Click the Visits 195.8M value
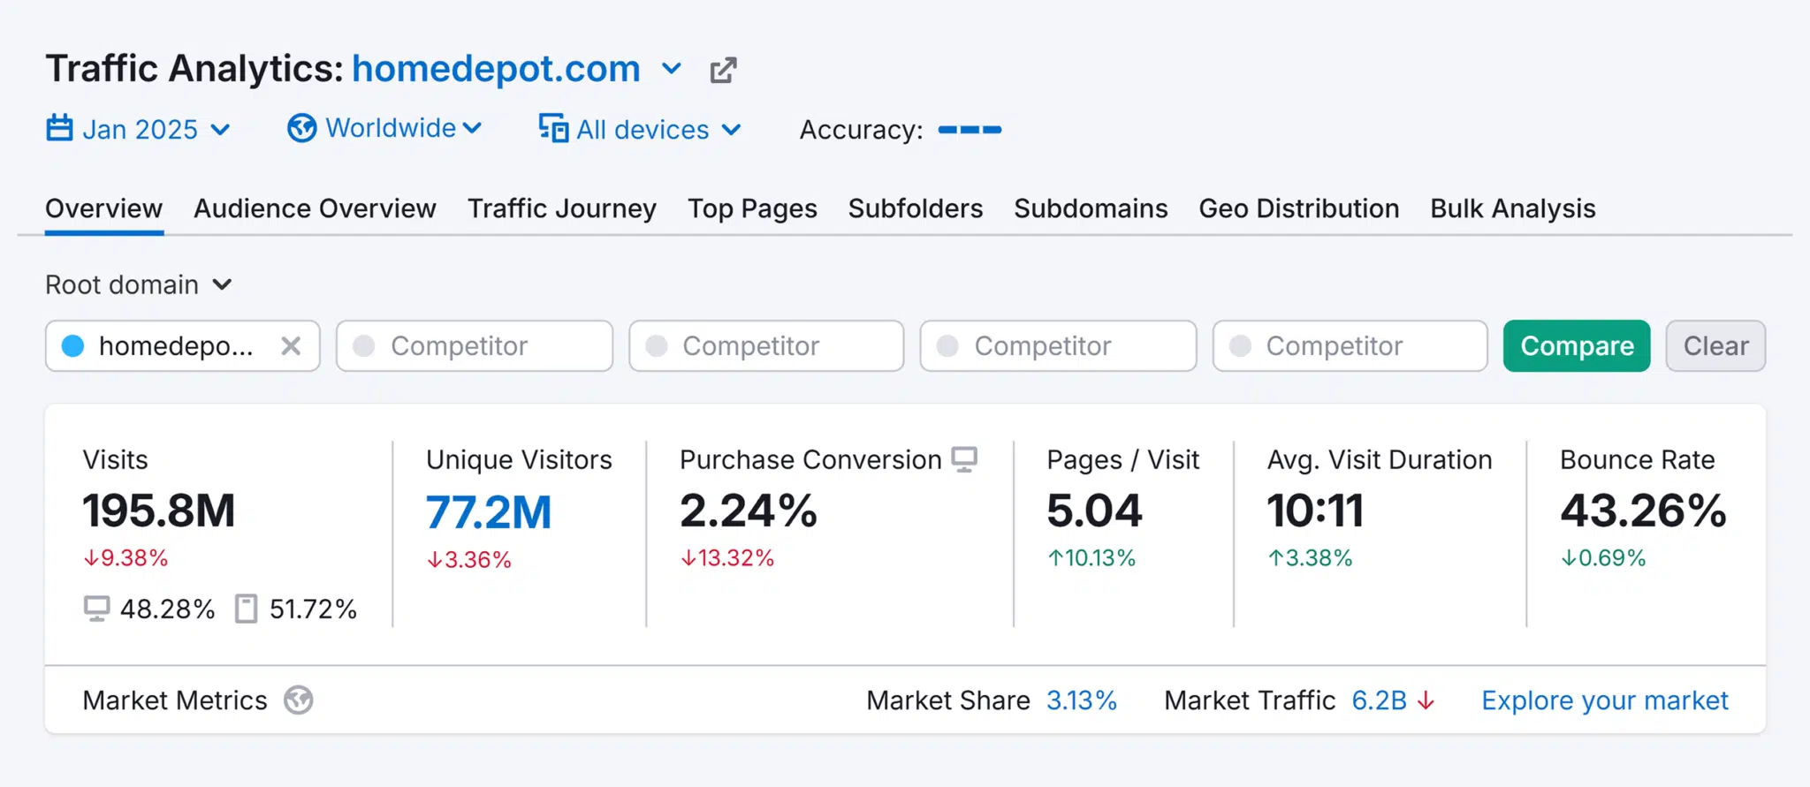This screenshot has width=1810, height=787. click(159, 511)
